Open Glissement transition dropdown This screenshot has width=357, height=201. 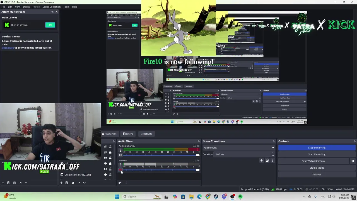point(239,148)
